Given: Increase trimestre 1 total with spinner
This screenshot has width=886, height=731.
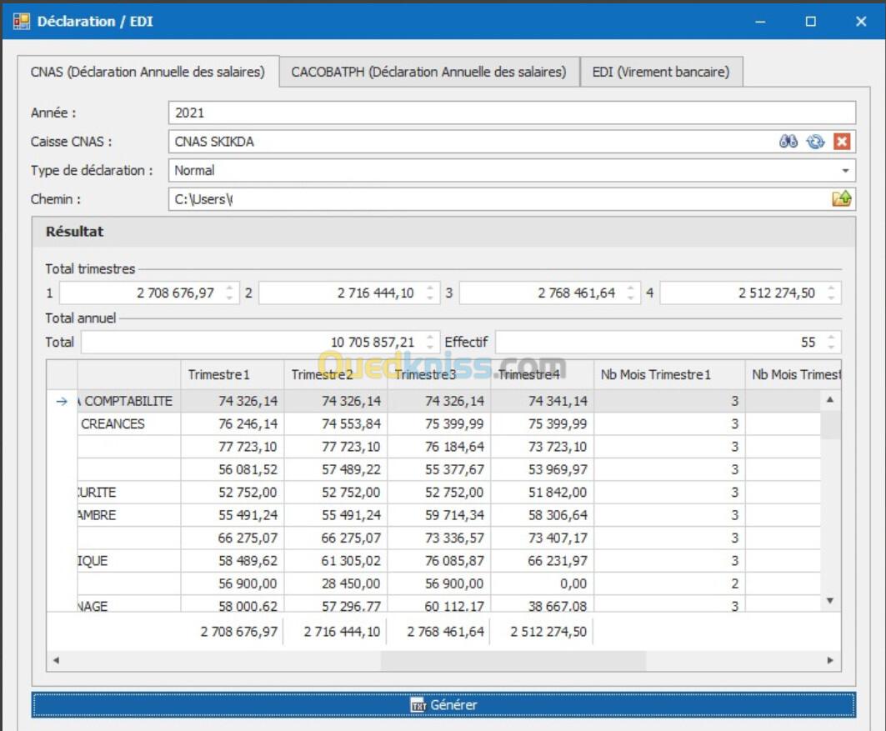Looking at the screenshot, I should [230, 288].
